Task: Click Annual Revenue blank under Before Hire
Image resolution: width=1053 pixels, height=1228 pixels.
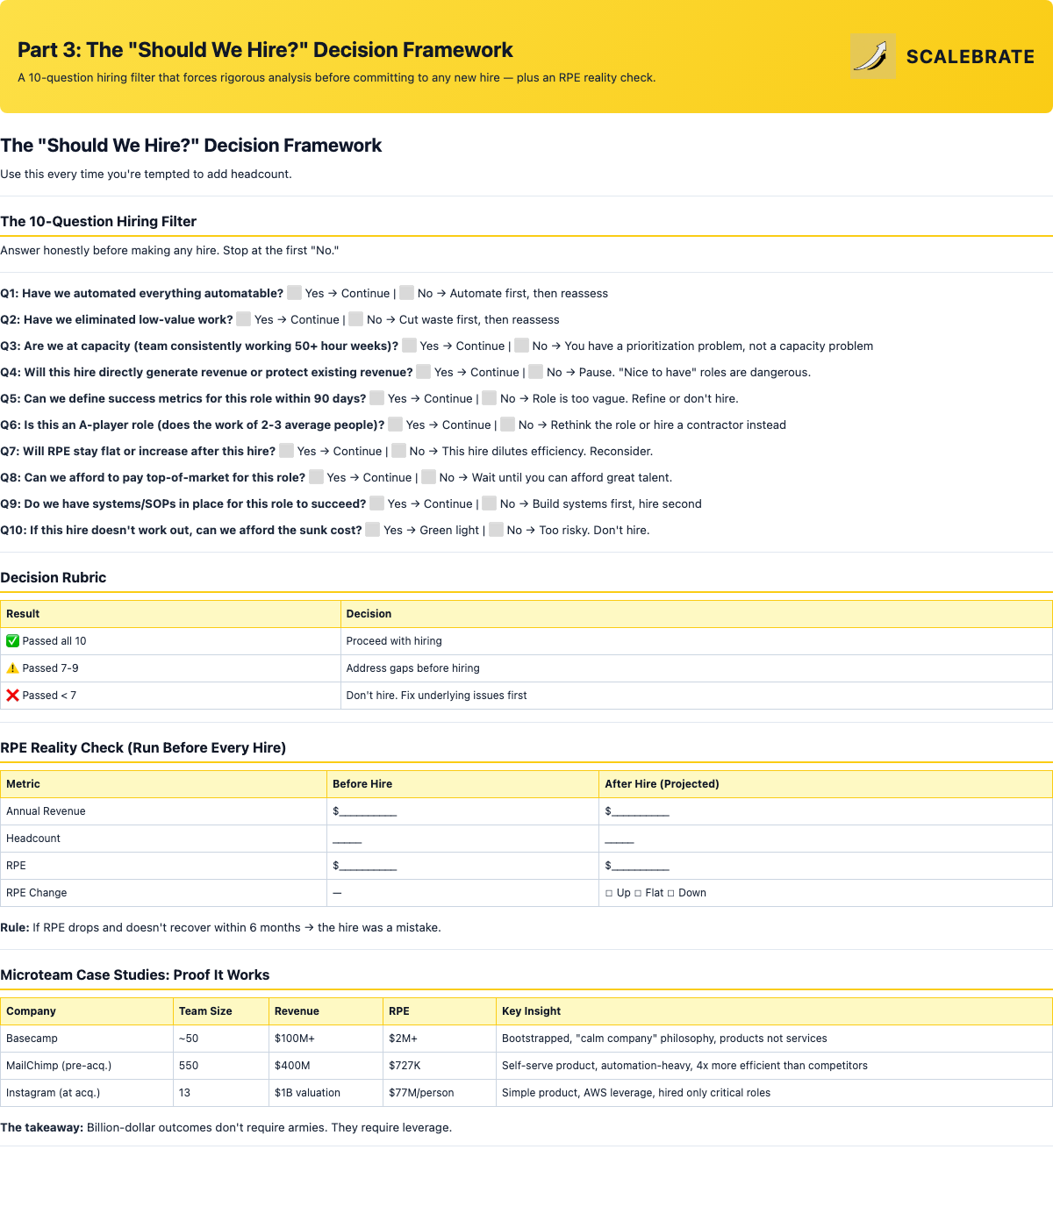Action: point(365,811)
